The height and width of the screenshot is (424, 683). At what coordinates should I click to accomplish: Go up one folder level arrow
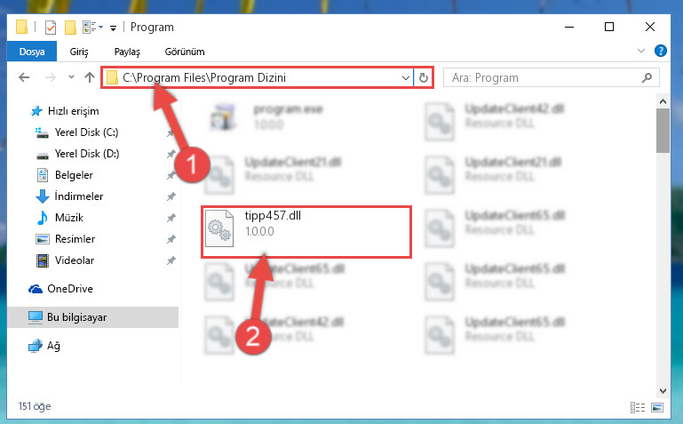pos(90,77)
